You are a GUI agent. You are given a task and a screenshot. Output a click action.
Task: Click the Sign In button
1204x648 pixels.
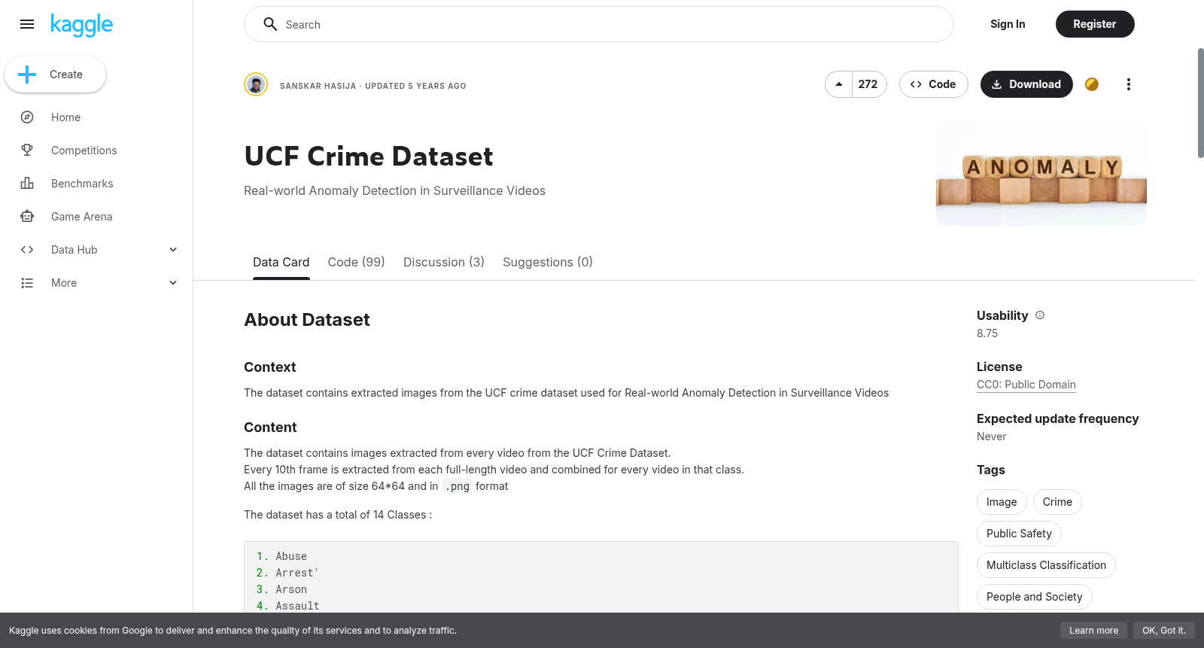(x=1008, y=24)
